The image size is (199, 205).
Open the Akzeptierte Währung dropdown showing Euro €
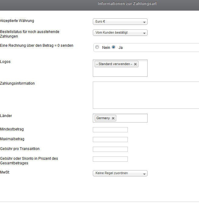point(120,22)
